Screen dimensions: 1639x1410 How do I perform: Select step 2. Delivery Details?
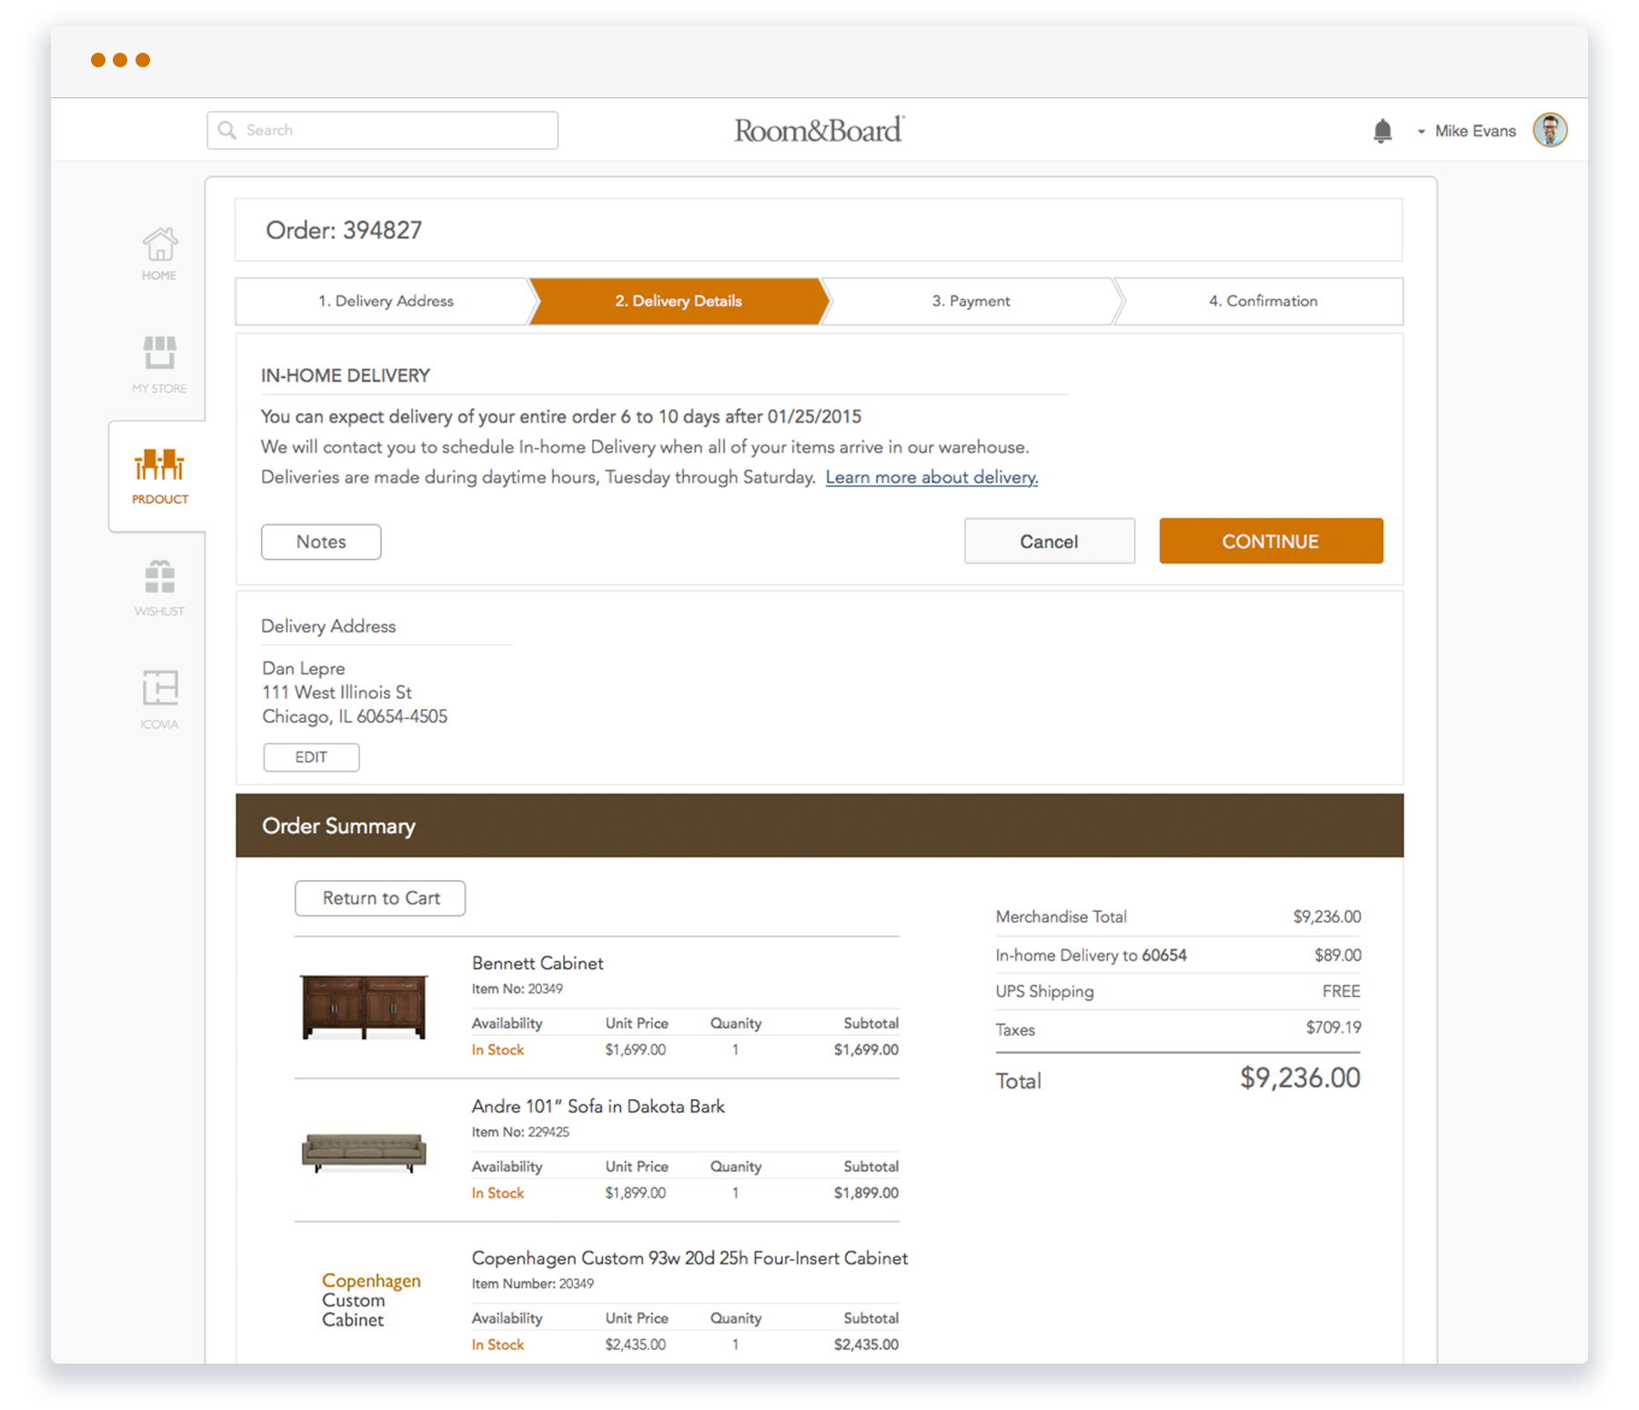pyautogui.click(x=679, y=301)
